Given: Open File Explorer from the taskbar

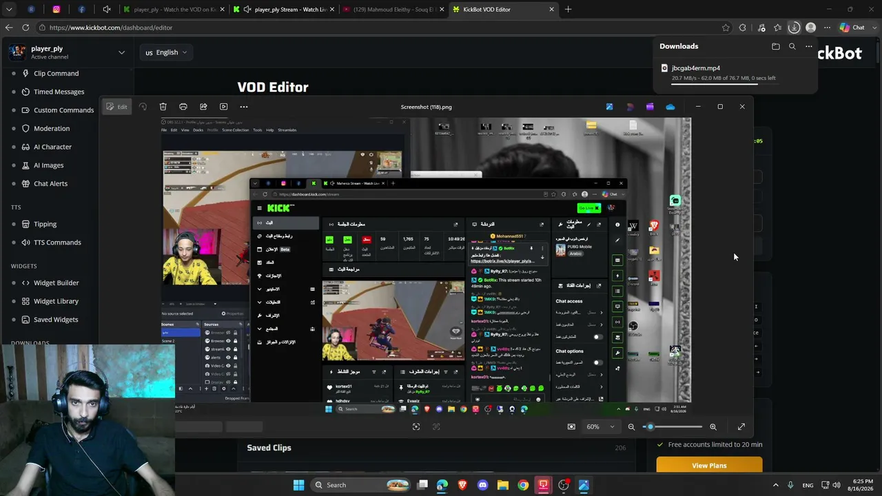Looking at the screenshot, I should click(503, 485).
